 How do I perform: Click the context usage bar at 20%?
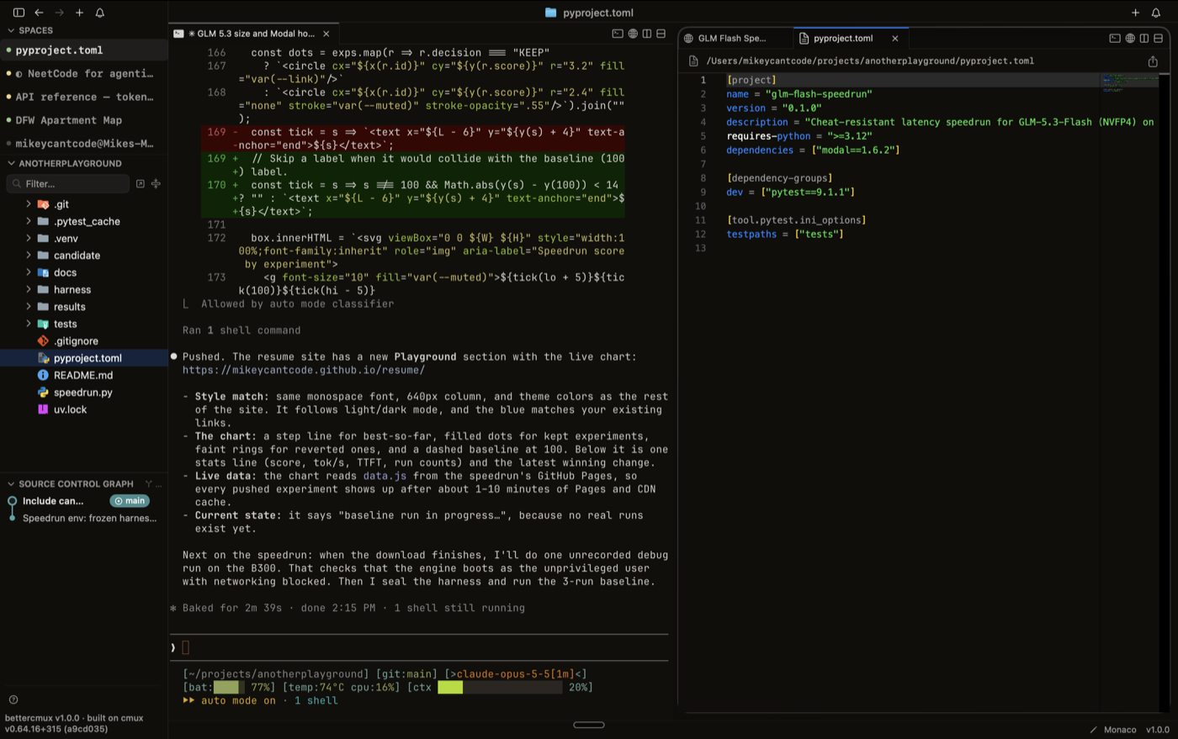pyautogui.click(x=500, y=687)
